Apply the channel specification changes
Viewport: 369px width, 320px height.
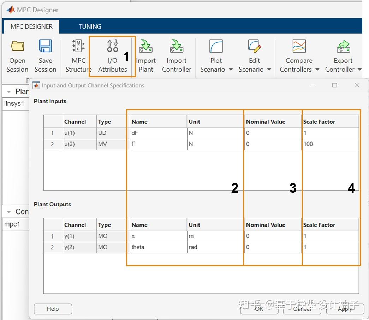[344, 309]
